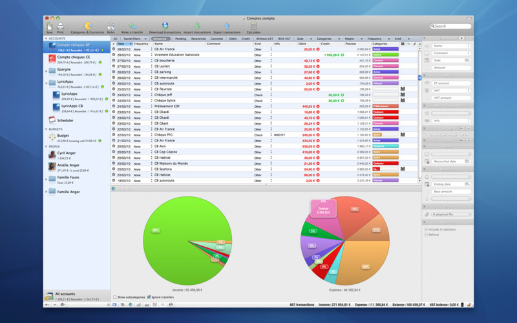Click the remove account minus button
Screen dimensions: 517x323
click(x=55, y=304)
